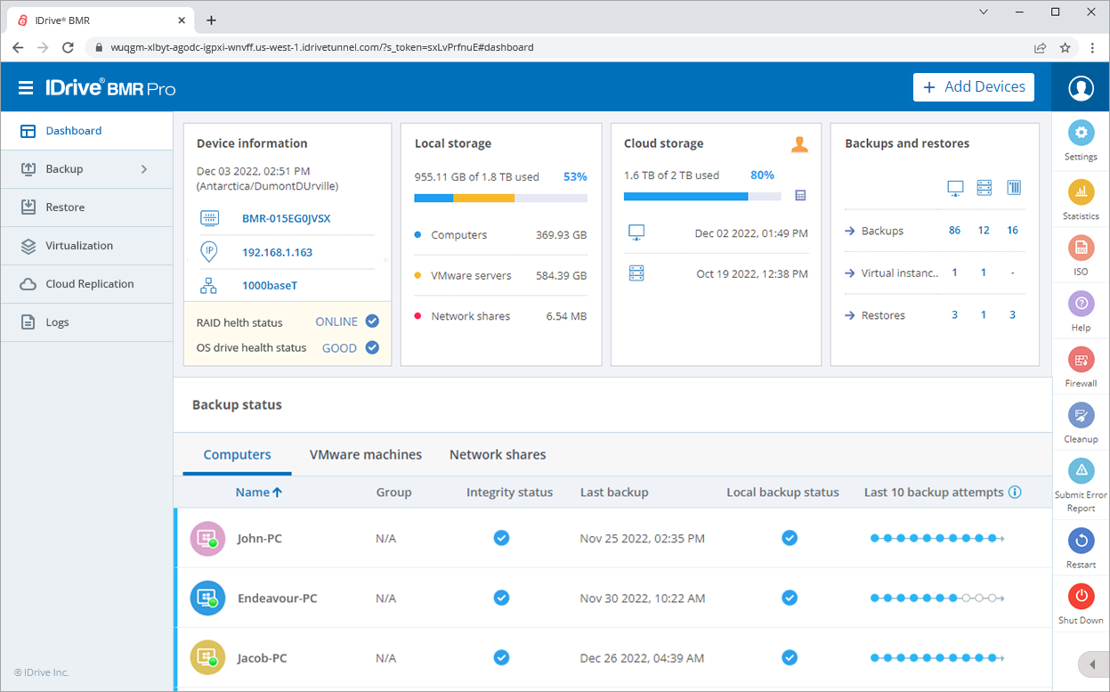Open the hamburger menu beside IDrive logo

click(26, 87)
